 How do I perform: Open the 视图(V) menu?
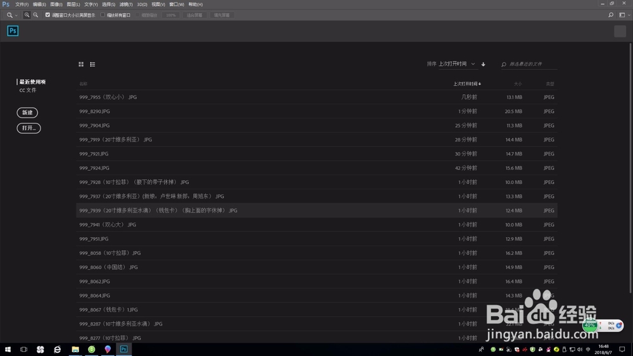(x=158, y=4)
